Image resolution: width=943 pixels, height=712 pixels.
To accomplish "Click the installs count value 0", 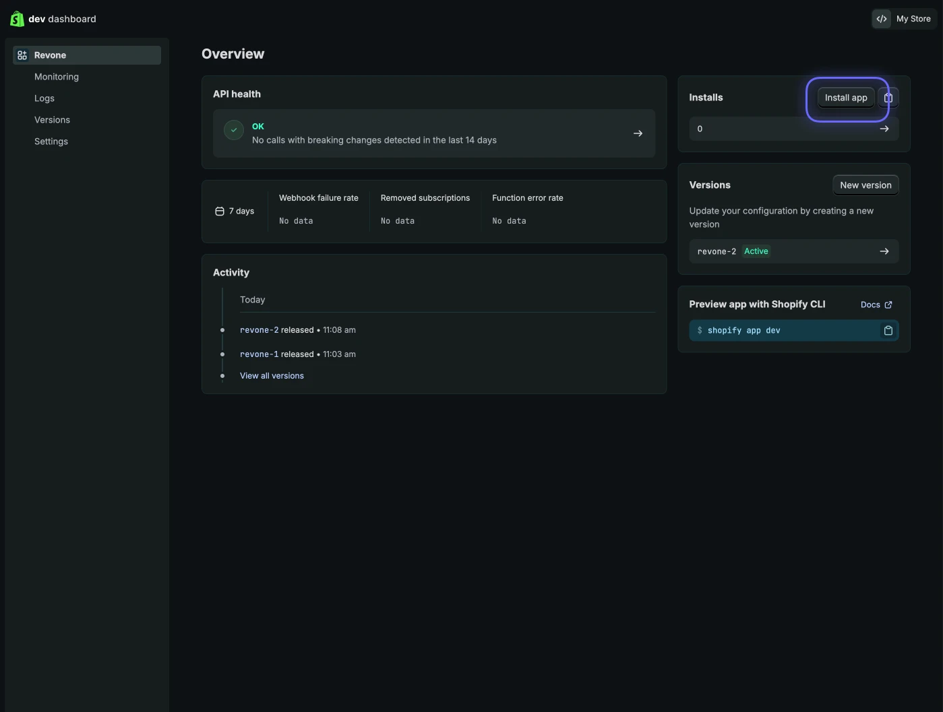I will (700, 129).
